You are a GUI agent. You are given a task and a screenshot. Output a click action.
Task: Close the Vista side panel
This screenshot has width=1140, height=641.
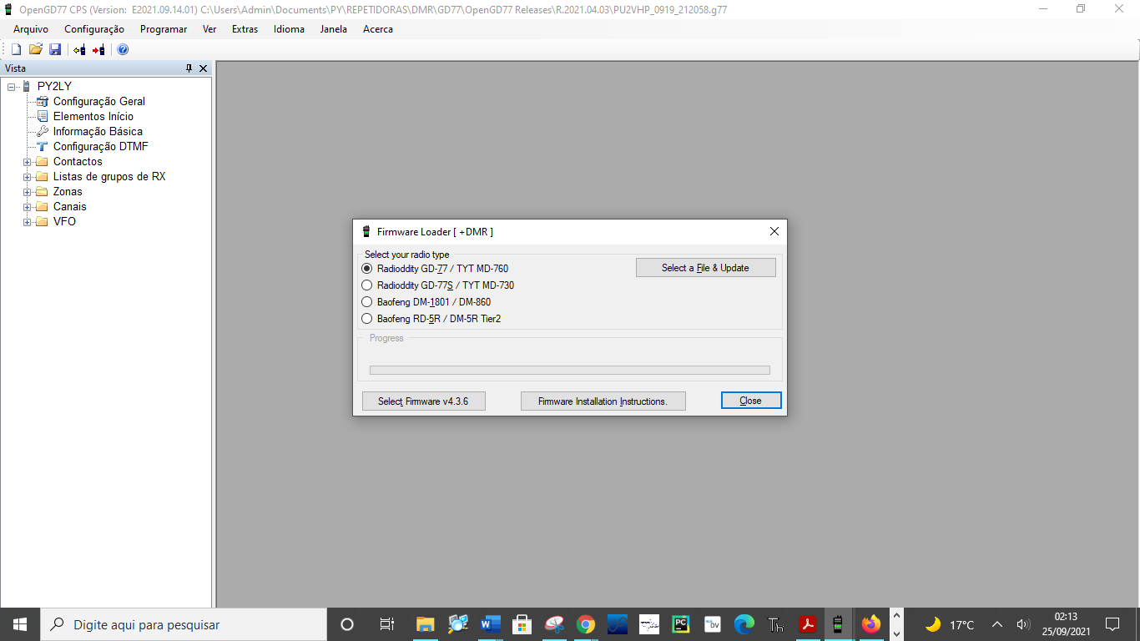(x=203, y=68)
